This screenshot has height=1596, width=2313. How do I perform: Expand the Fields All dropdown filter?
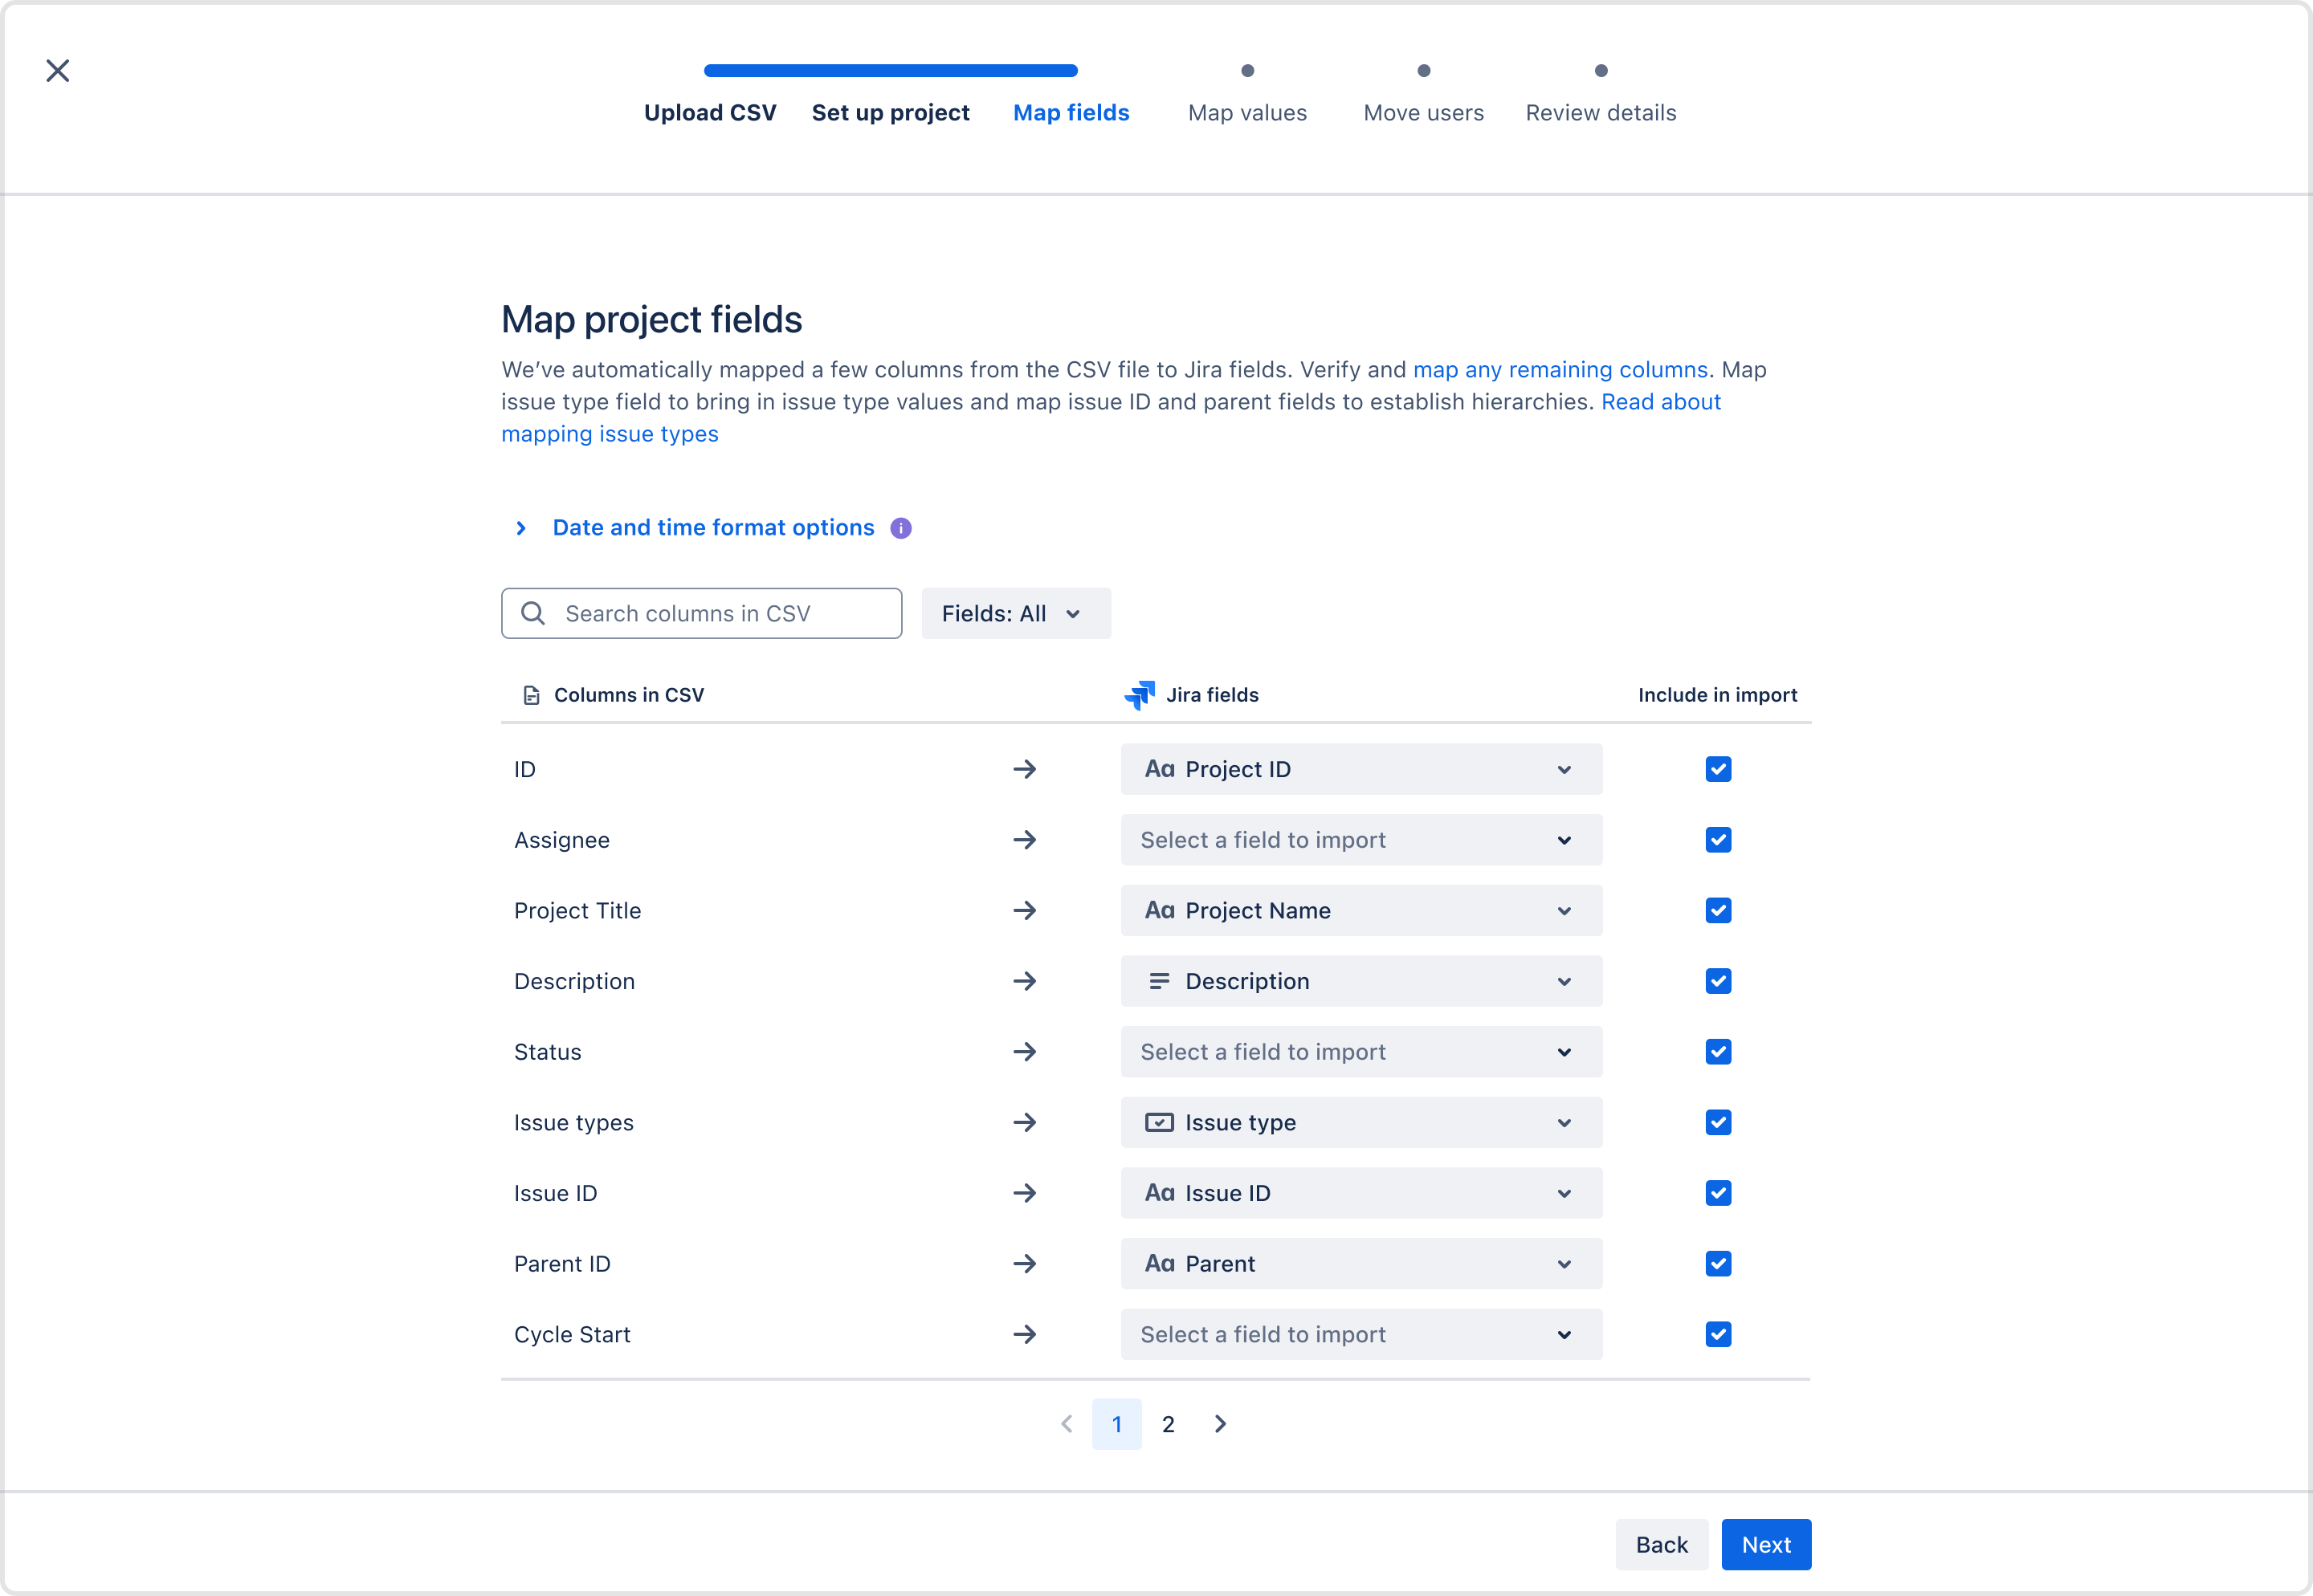coord(1016,613)
